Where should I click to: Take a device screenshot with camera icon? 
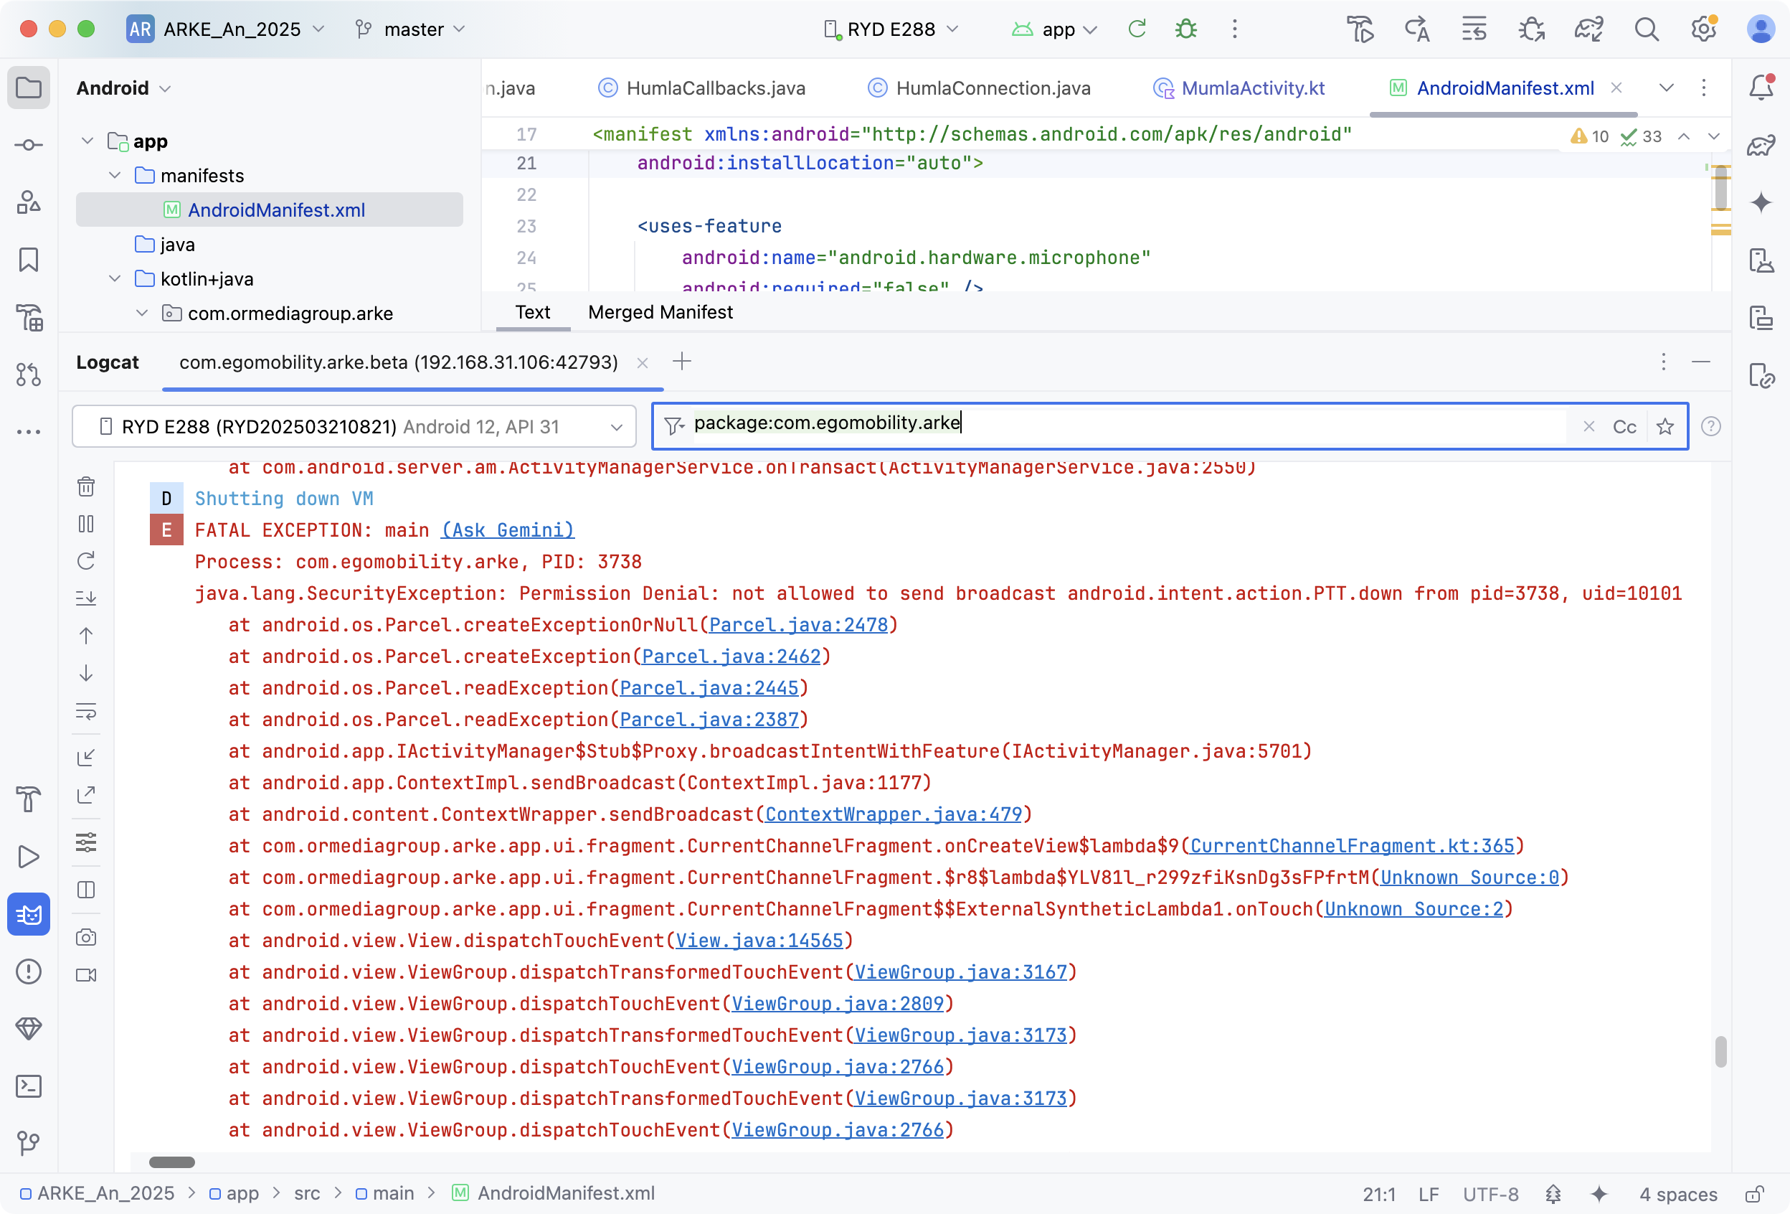86,937
